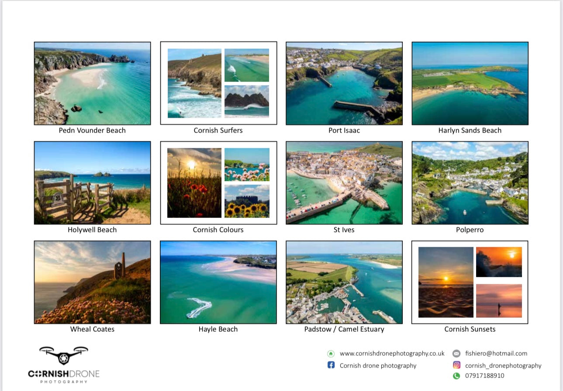563x391 pixels.
Task: Click the Polperro caption
Action: point(470,230)
